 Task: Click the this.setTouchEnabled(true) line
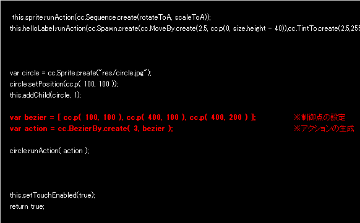[x=53, y=195]
